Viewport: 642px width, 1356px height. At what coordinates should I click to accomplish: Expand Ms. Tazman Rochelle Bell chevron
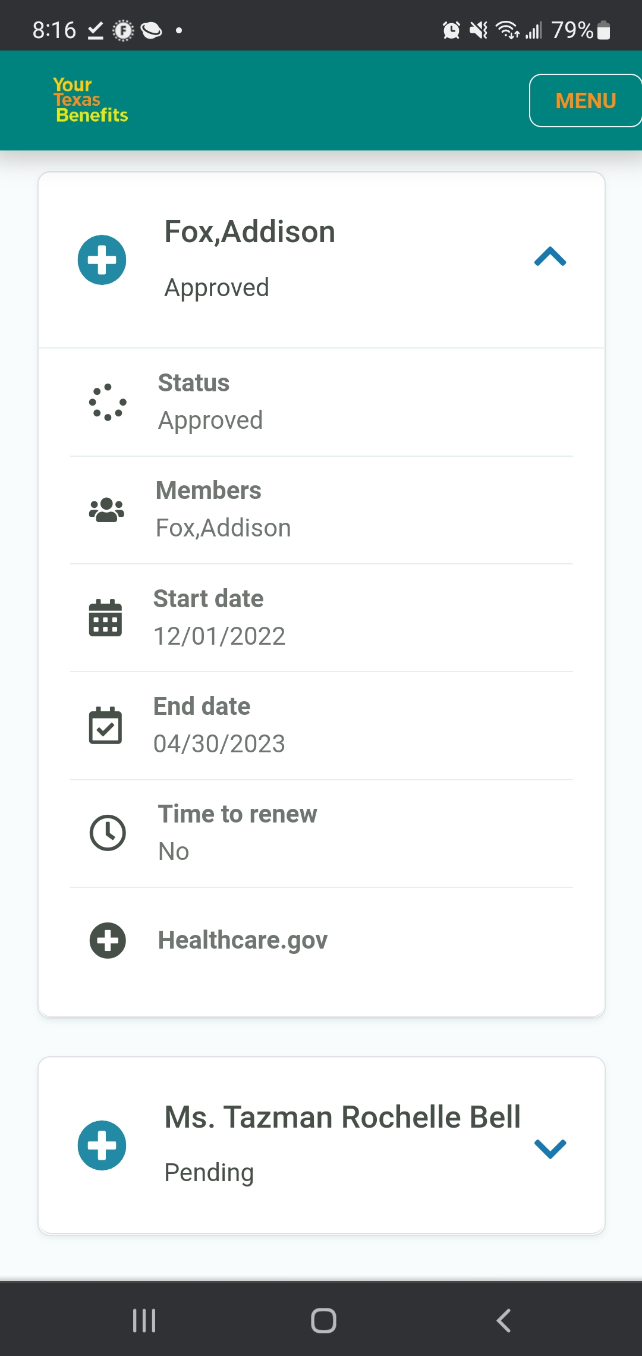550,1148
